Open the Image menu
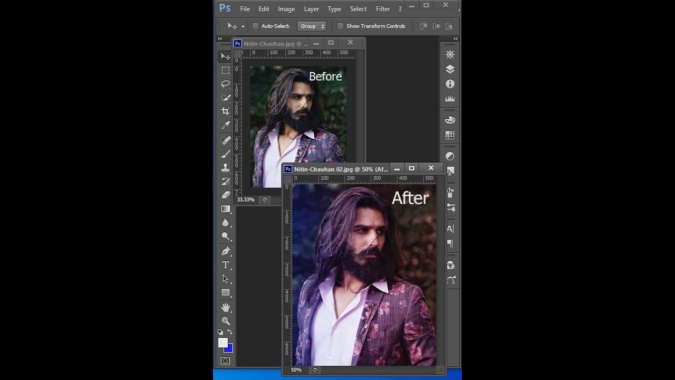Viewport: 675px width, 380px height. tap(286, 9)
